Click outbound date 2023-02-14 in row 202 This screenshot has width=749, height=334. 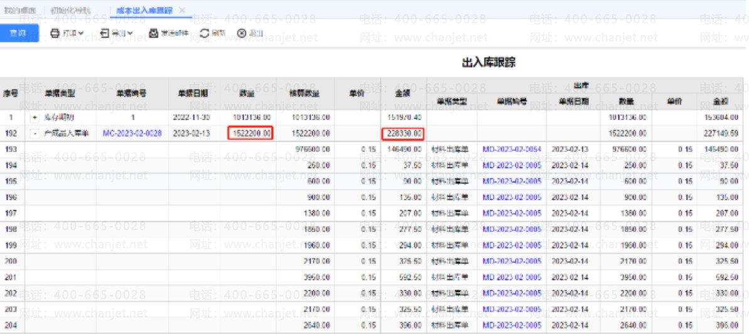(570, 293)
